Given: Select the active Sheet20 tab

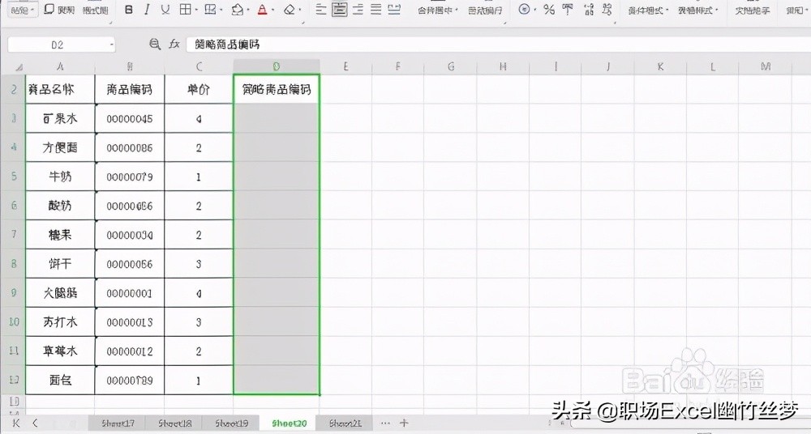Looking at the screenshot, I should pos(290,423).
